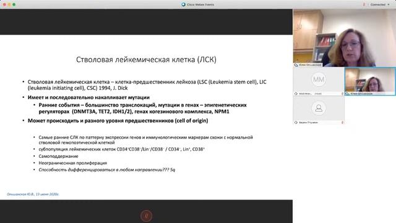
Task: Click the round red button below the slide
Action: click(x=146, y=216)
